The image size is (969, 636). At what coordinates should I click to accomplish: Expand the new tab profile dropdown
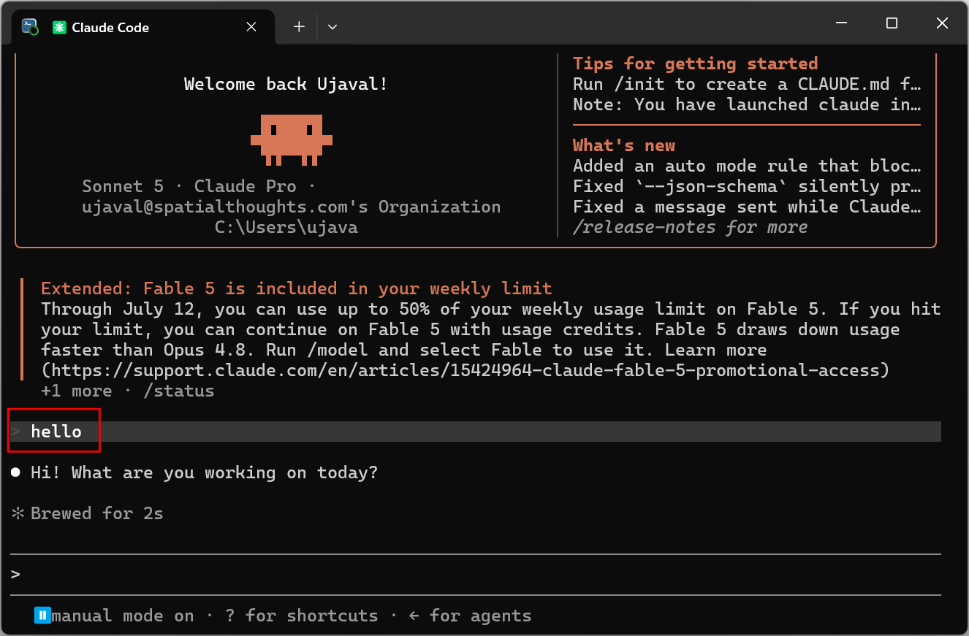point(332,27)
